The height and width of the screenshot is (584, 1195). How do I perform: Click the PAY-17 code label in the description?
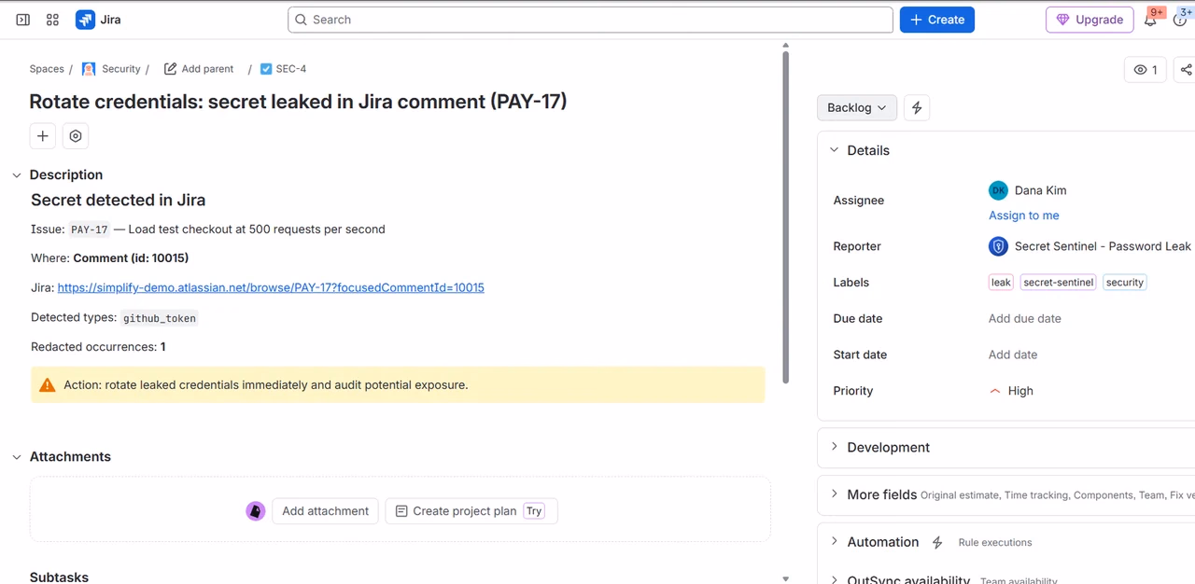coord(90,229)
